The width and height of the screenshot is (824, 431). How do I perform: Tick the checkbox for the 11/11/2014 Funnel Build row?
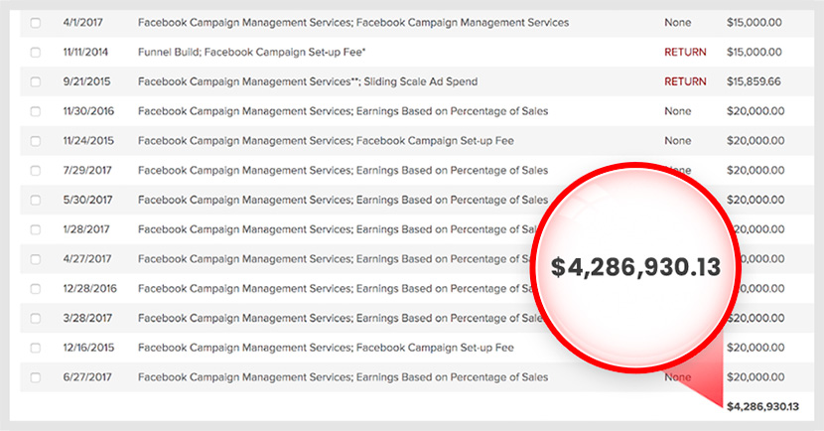(x=36, y=52)
